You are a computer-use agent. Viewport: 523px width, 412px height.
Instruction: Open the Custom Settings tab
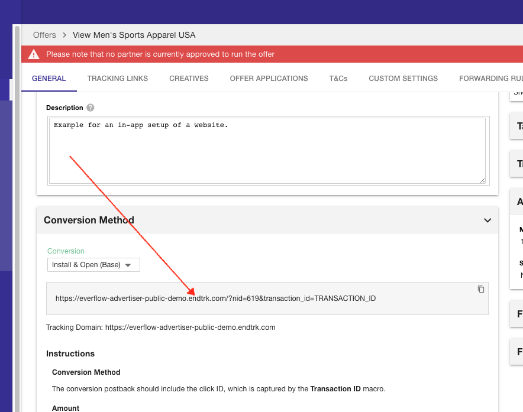click(x=403, y=79)
